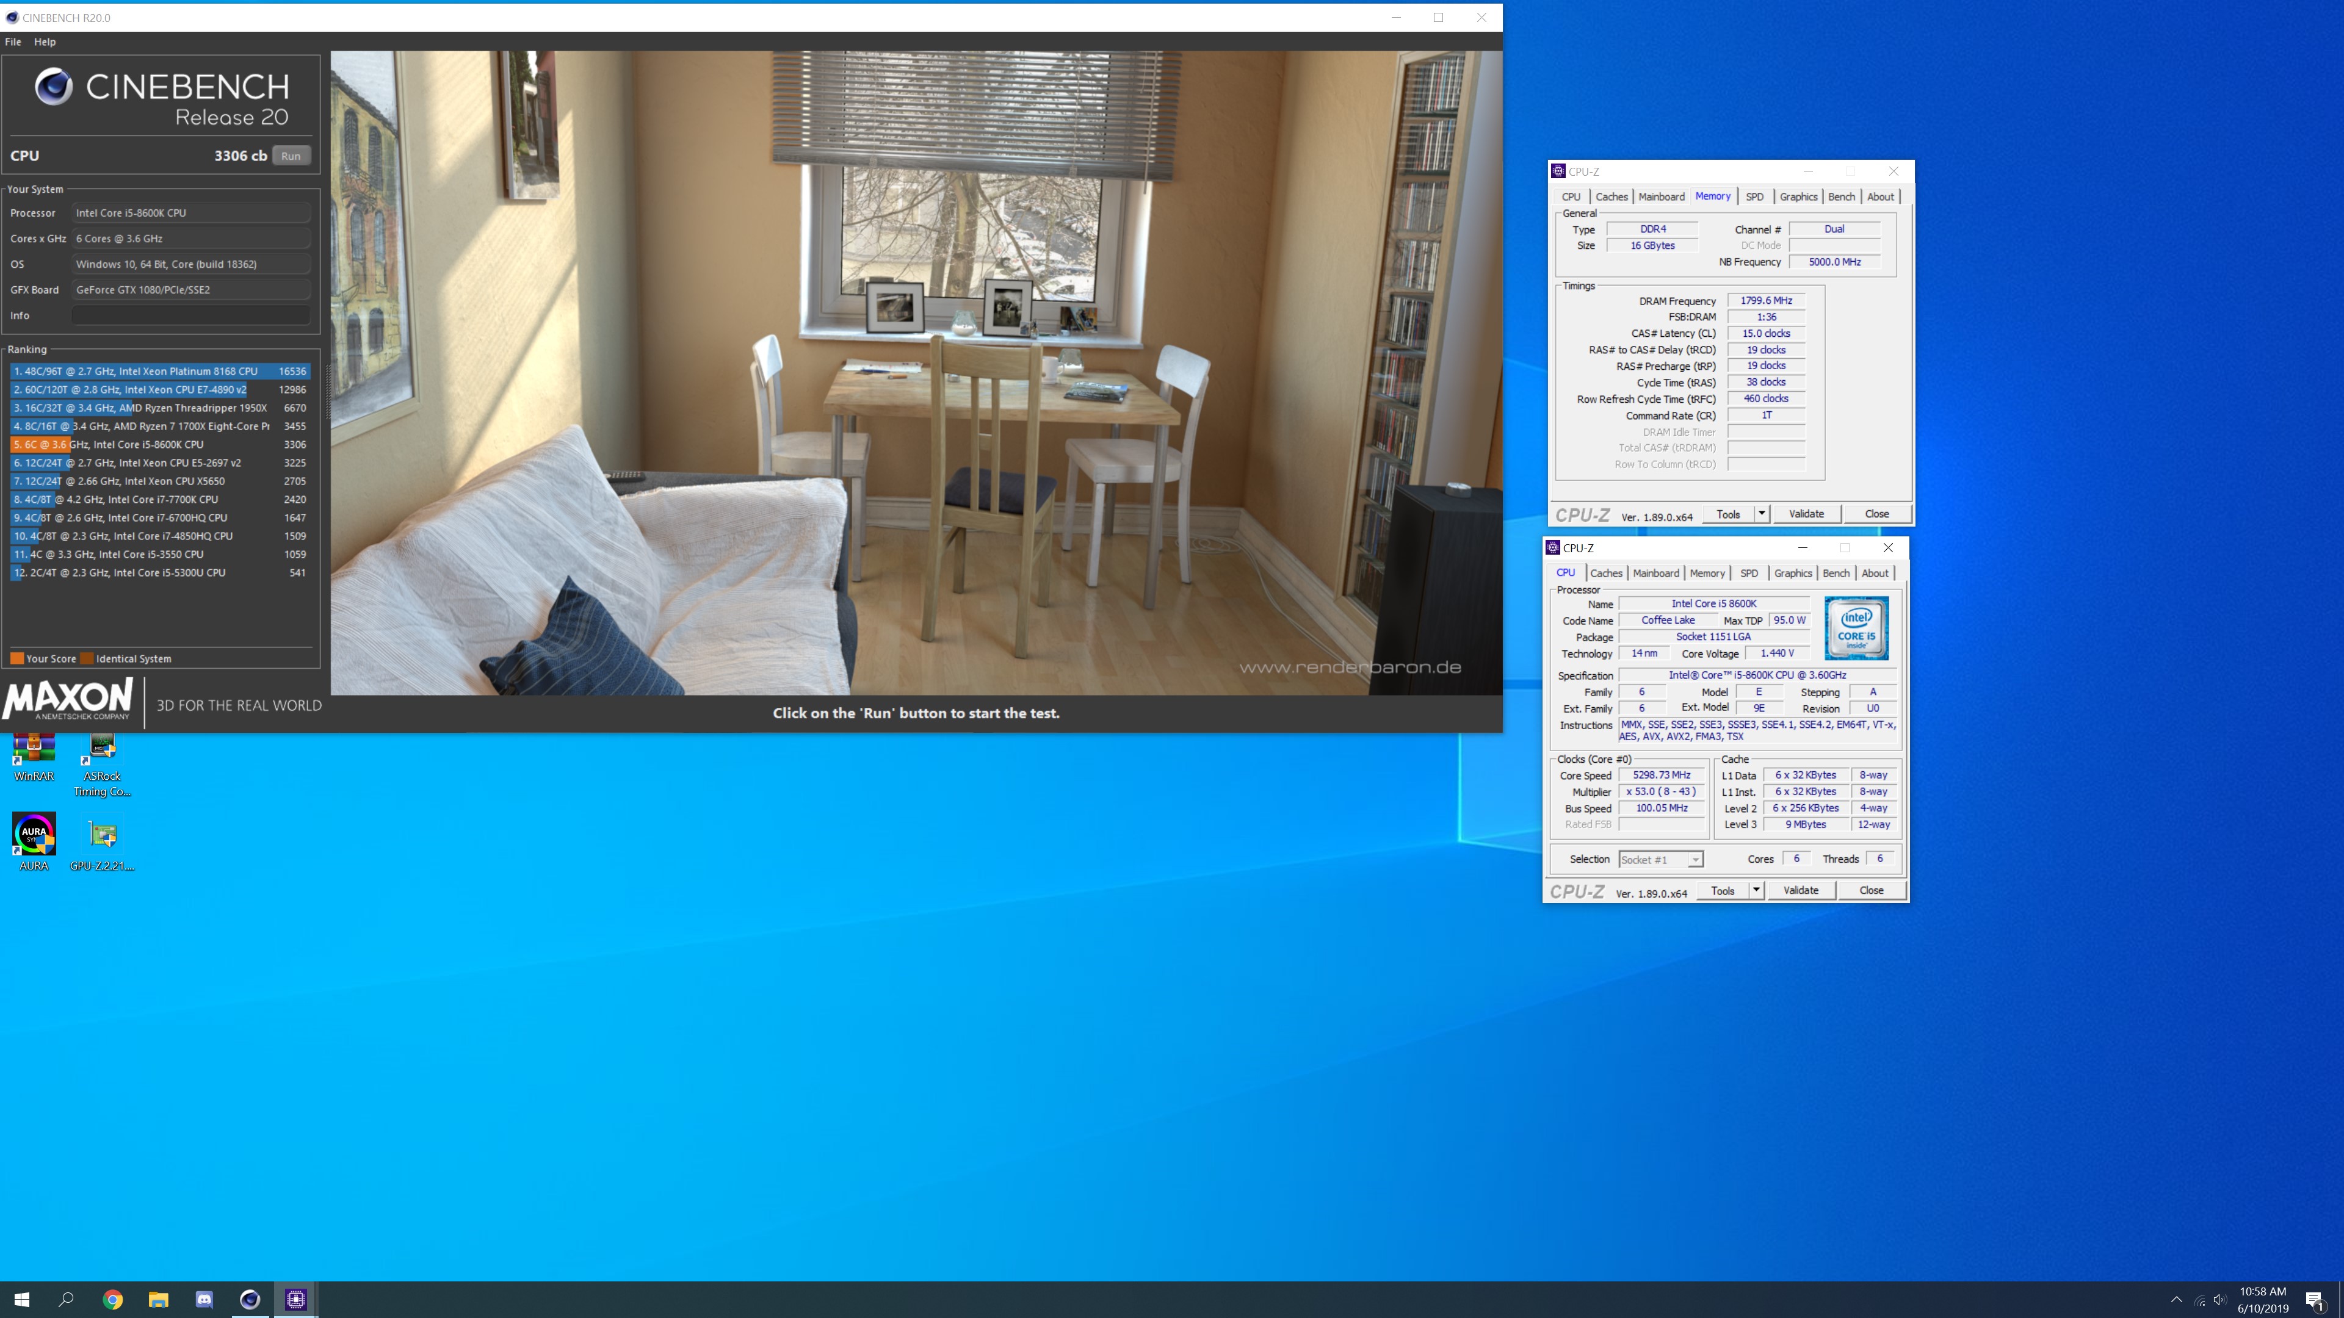
Task: Open About tab in lower CPU-Z
Action: pos(1875,573)
